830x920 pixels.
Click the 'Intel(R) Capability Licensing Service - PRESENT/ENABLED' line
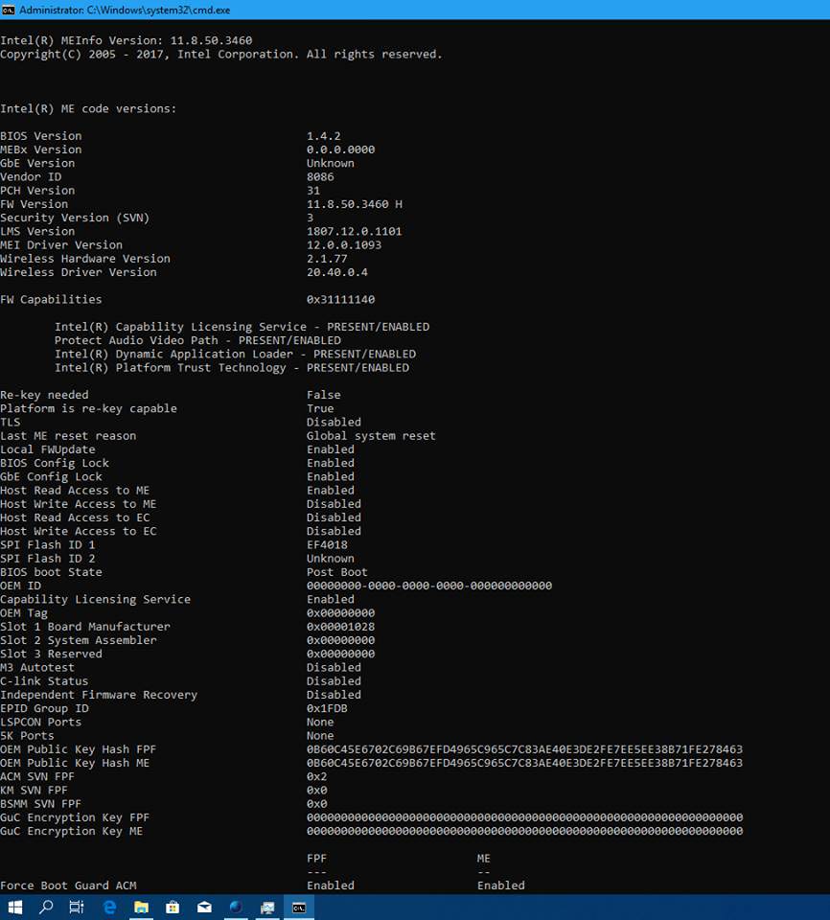[x=242, y=327]
